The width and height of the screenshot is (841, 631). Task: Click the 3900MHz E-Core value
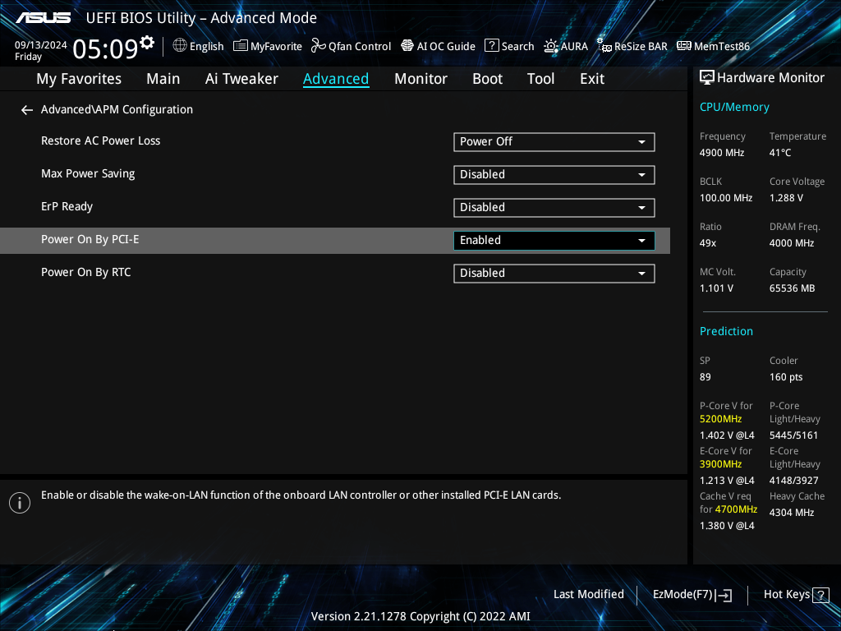[721, 464]
